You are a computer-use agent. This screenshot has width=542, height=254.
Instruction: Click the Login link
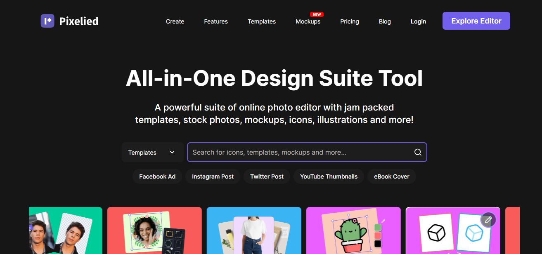[x=418, y=21]
